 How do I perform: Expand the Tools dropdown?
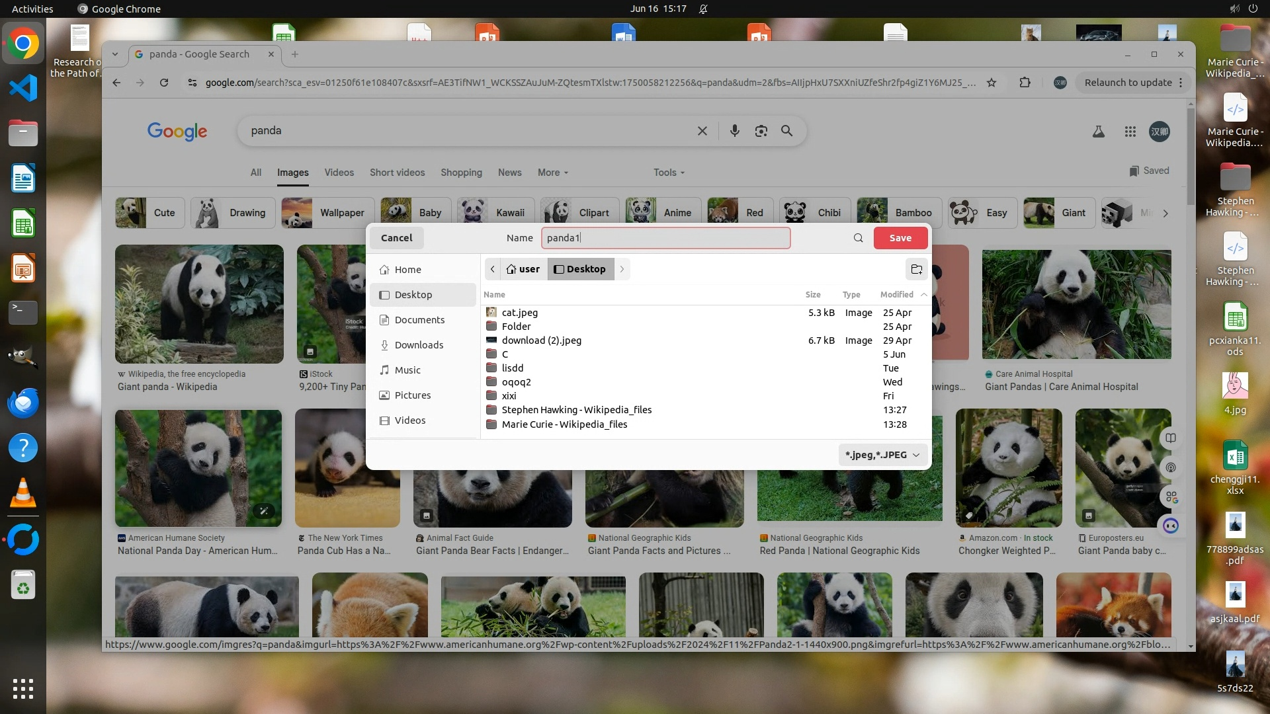coord(669,173)
